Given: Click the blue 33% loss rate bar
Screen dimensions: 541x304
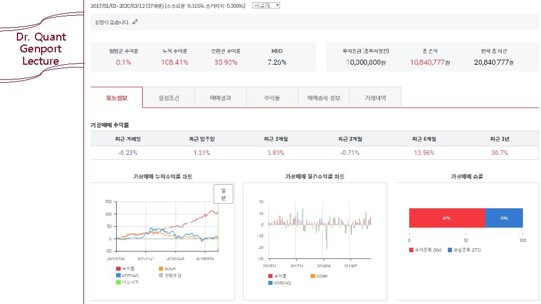Looking at the screenshot, I should pos(504,218).
